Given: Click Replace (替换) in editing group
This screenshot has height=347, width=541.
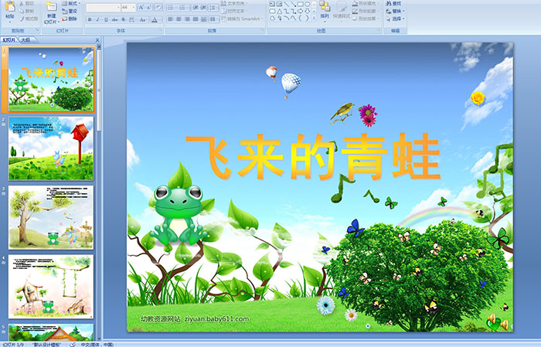Looking at the screenshot, I should pyautogui.click(x=396, y=11).
